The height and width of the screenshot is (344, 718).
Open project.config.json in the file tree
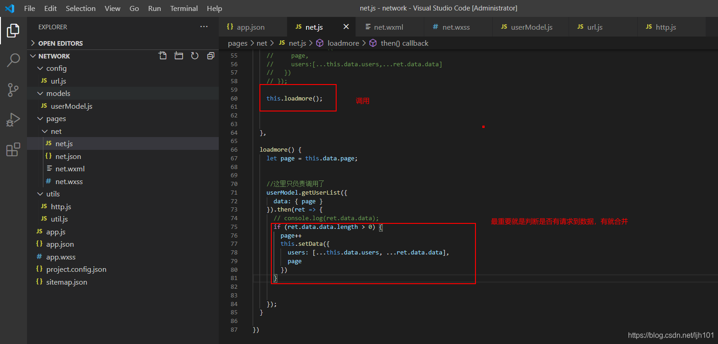click(x=123, y=269)
